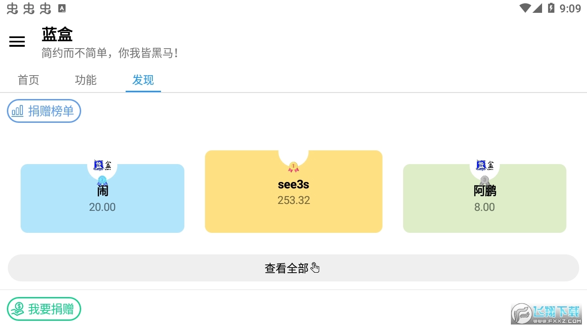Image resolution: width=587 pixels, height=330 pixels.
Task: Tap the 捐赠榜单 label text
Action: click(x=51, y=111)
